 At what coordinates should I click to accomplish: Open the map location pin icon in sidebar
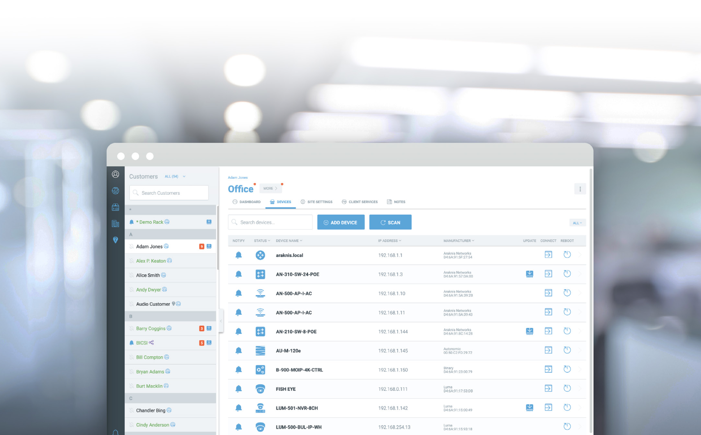pyautogui.click(x=116, y=240)
